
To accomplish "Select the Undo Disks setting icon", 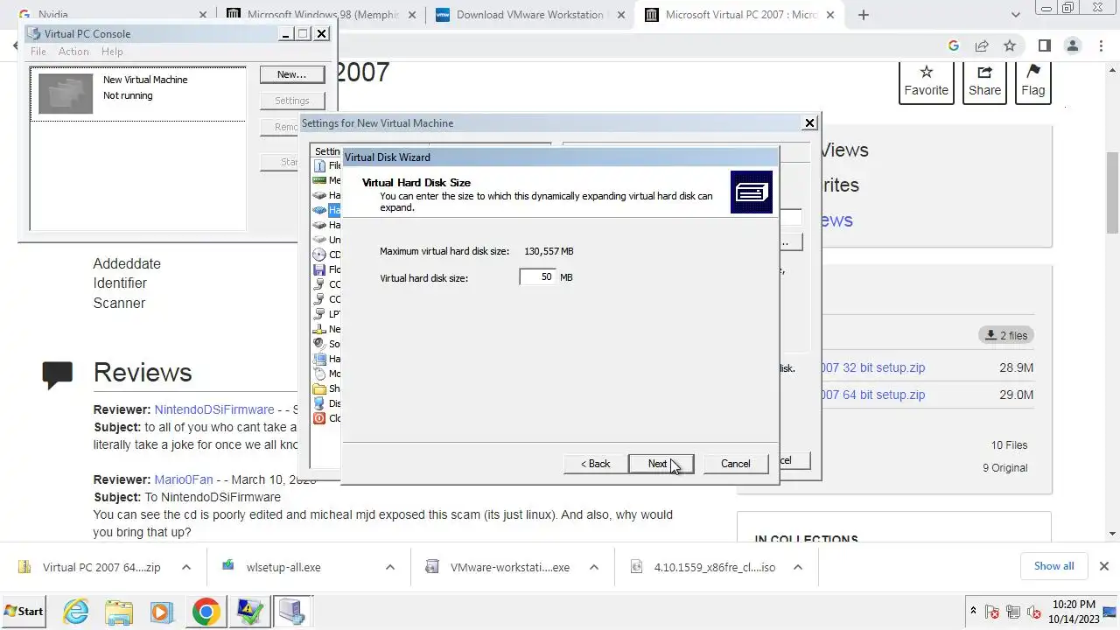I will pos(319,240).
